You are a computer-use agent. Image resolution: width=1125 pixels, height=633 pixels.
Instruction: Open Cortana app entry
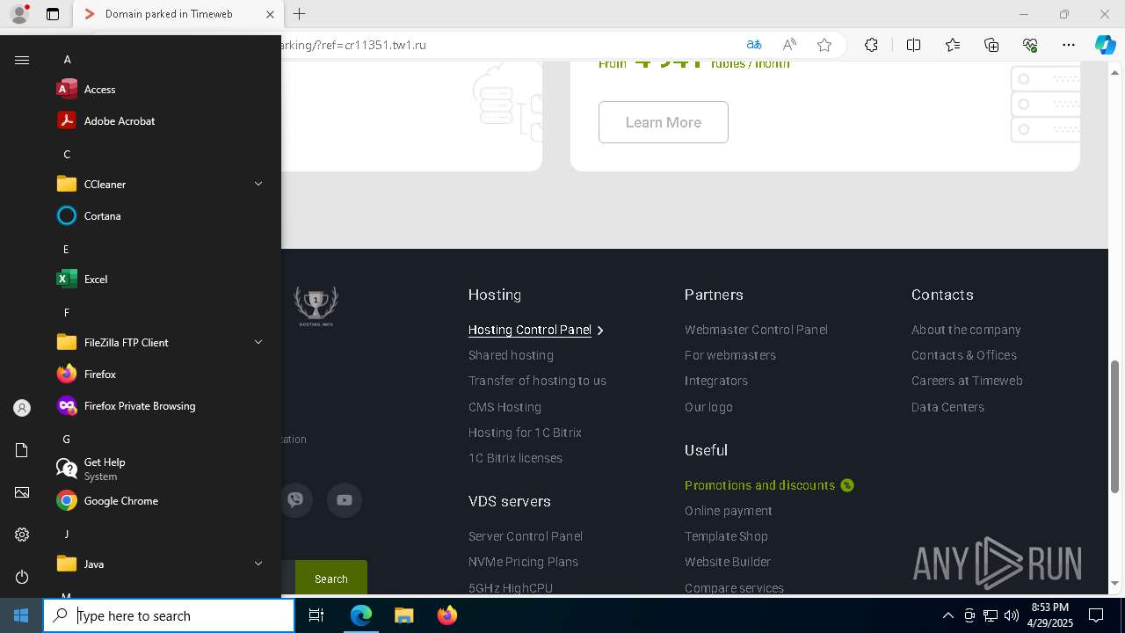(158, 215)
